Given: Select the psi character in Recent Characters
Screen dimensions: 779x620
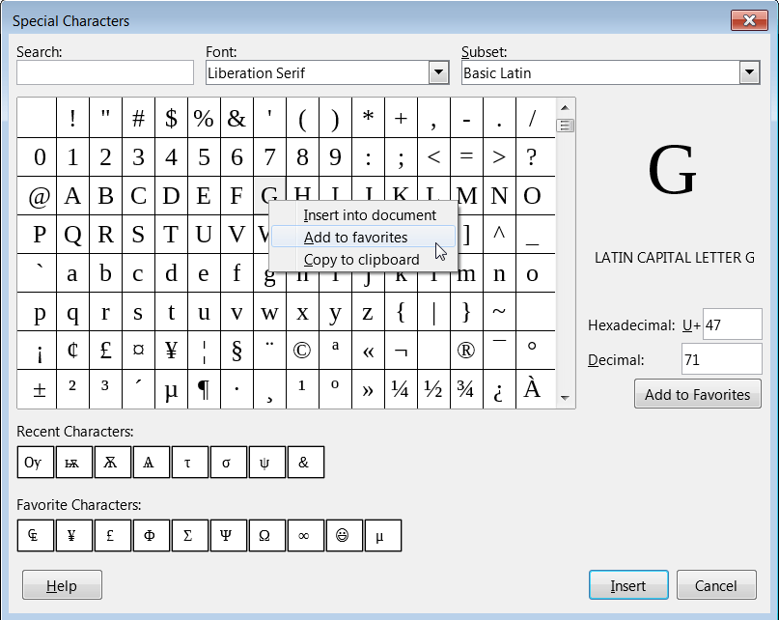Looking at the screenshot, I should pyautogui.click(x=266, y=462).
